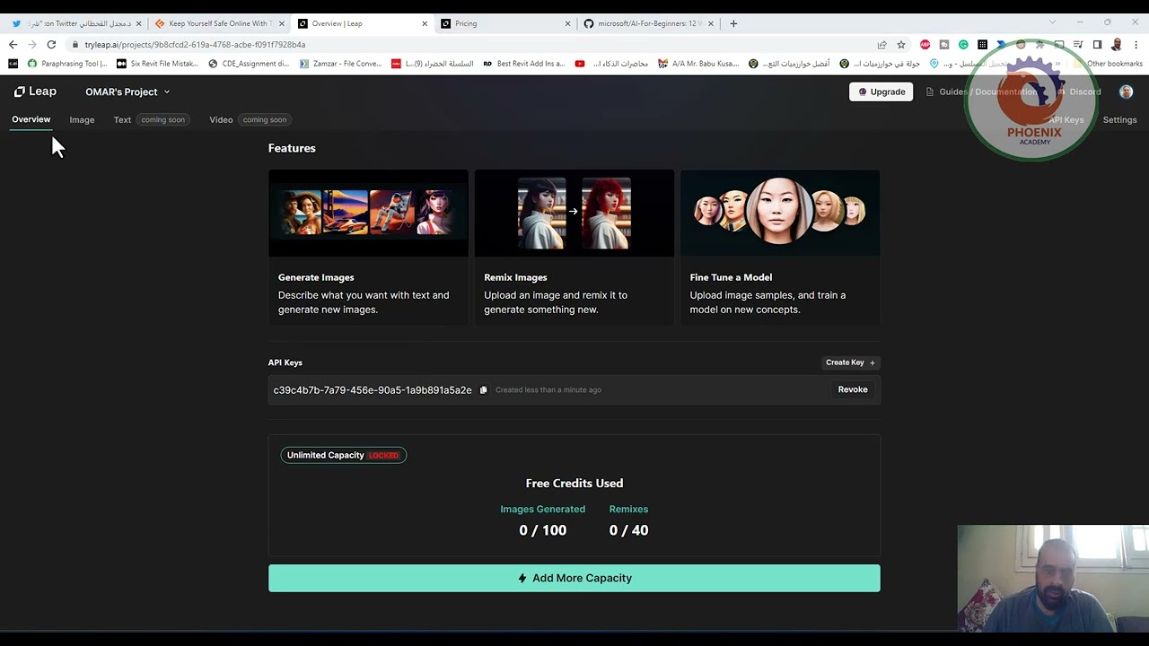Open the tab search chevron in Chrome title bar

1053,22
